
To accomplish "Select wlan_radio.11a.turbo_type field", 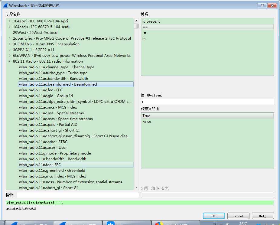I will click(x=53, y=73).
